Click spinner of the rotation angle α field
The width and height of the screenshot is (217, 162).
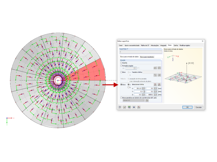click(x=134, y=68)
